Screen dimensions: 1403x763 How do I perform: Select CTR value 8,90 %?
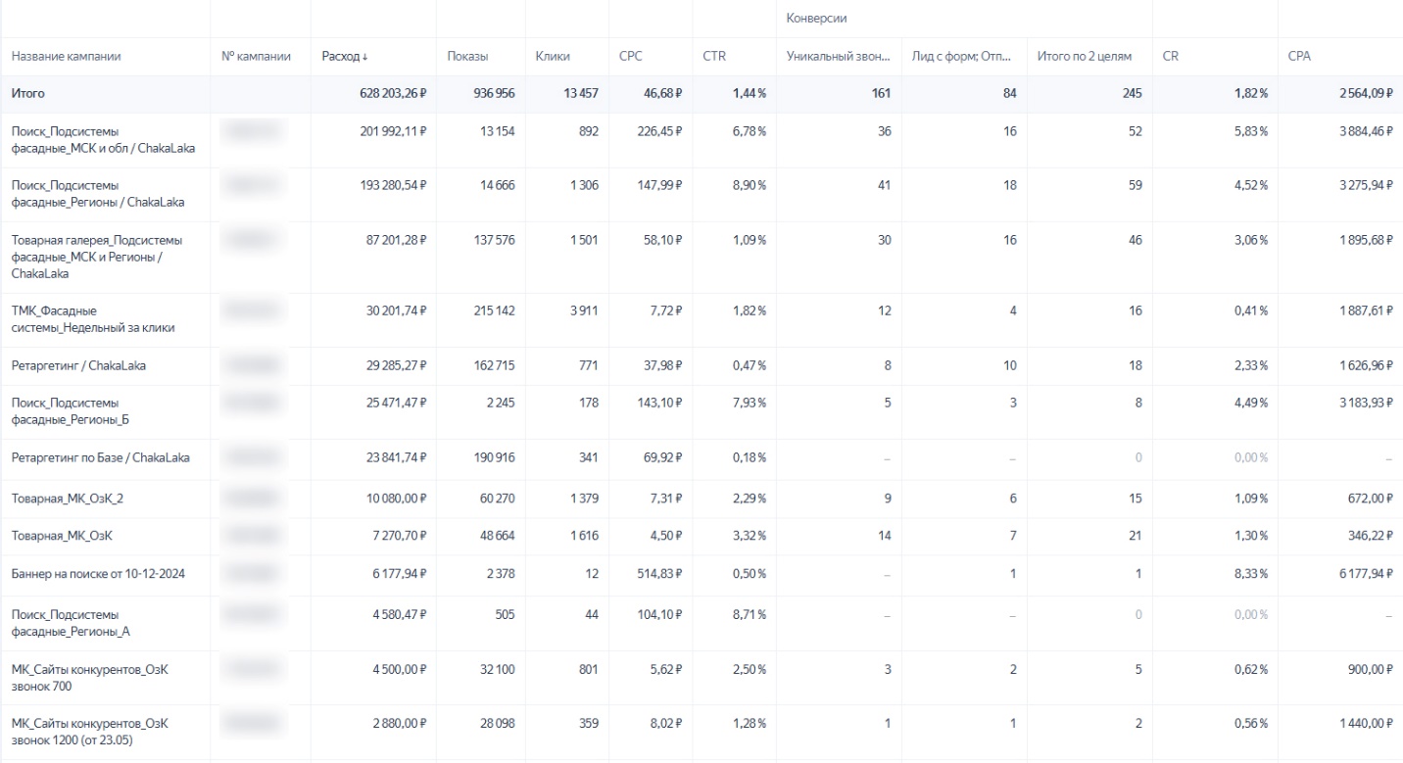(x=749, y=185)
